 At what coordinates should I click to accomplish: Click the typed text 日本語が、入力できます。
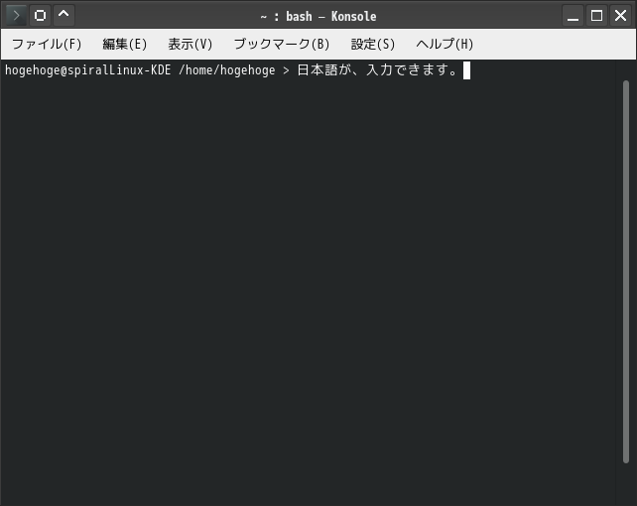pyautogui.click(x=377, y=70)
